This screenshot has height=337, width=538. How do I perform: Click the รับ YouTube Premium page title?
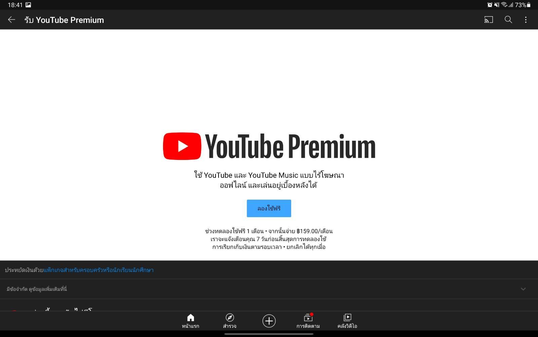tap(64, 20)
